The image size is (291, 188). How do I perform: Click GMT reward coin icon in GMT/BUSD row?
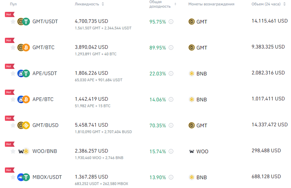pos(192,125)
